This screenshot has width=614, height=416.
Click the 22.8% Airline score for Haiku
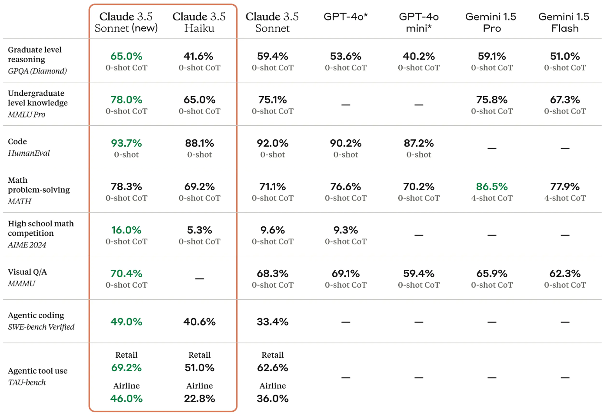click(200, 399)
